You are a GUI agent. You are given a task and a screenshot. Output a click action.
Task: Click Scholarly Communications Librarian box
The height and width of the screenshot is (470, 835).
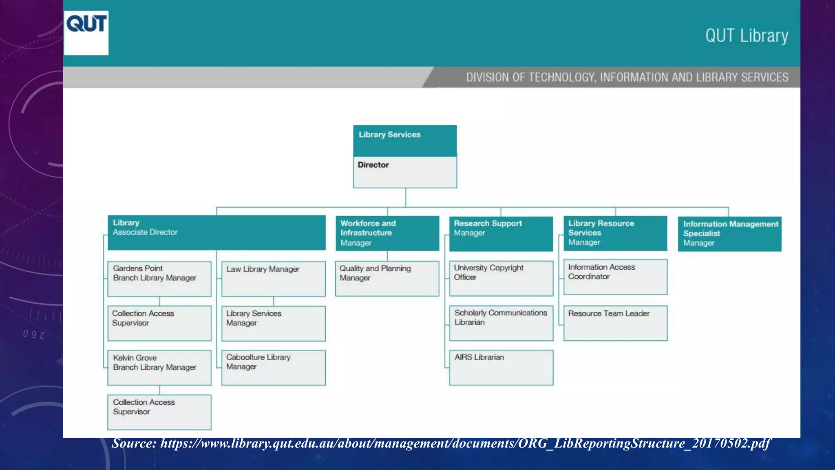(501, 323)
